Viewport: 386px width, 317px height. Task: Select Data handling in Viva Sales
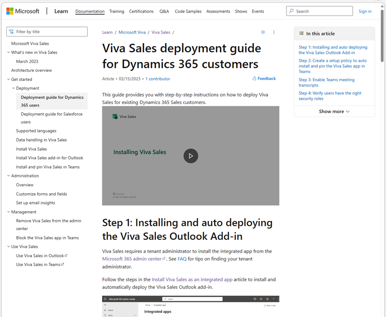tap(41, 140)
